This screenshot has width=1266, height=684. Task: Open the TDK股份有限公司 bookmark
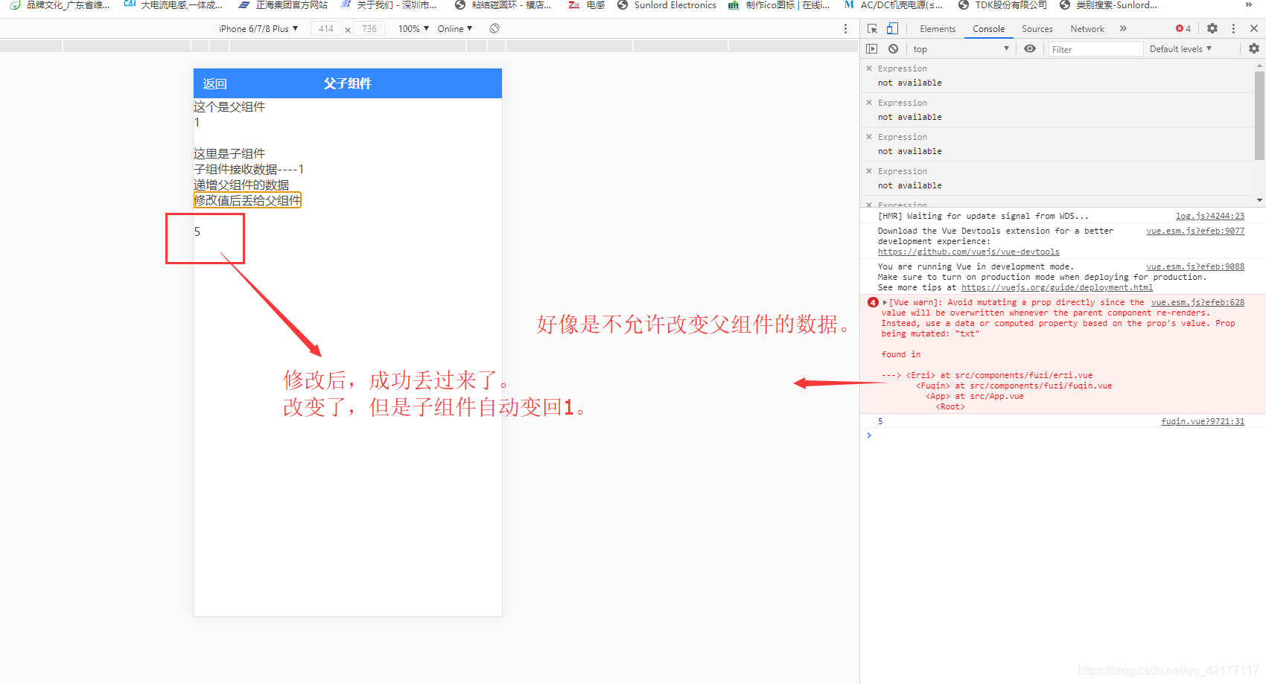coord(1002,5)
